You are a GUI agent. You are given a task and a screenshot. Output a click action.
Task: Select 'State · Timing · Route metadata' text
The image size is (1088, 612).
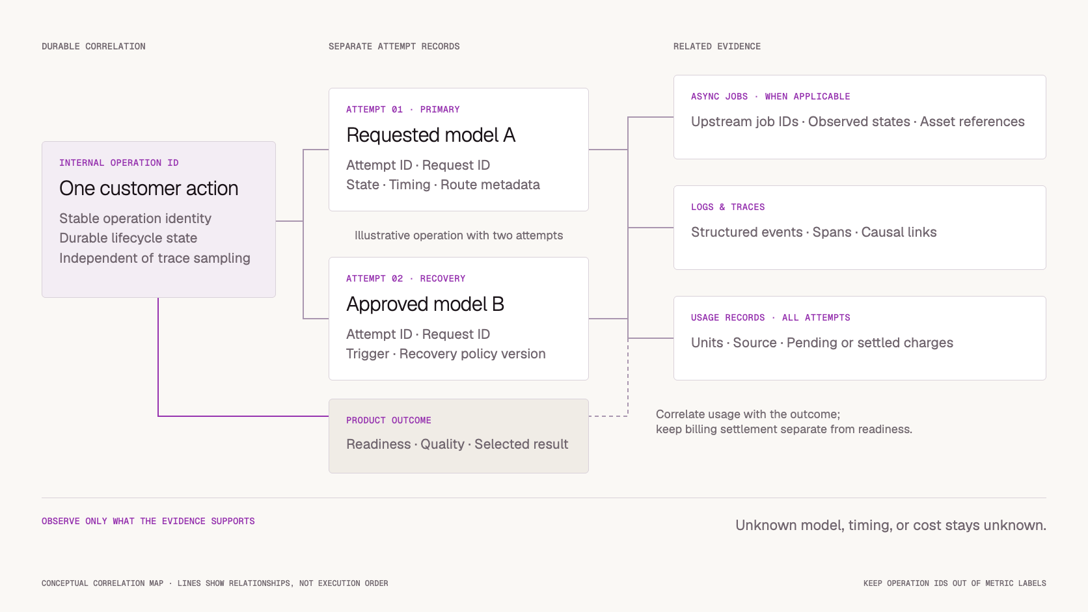pos(443,185)
